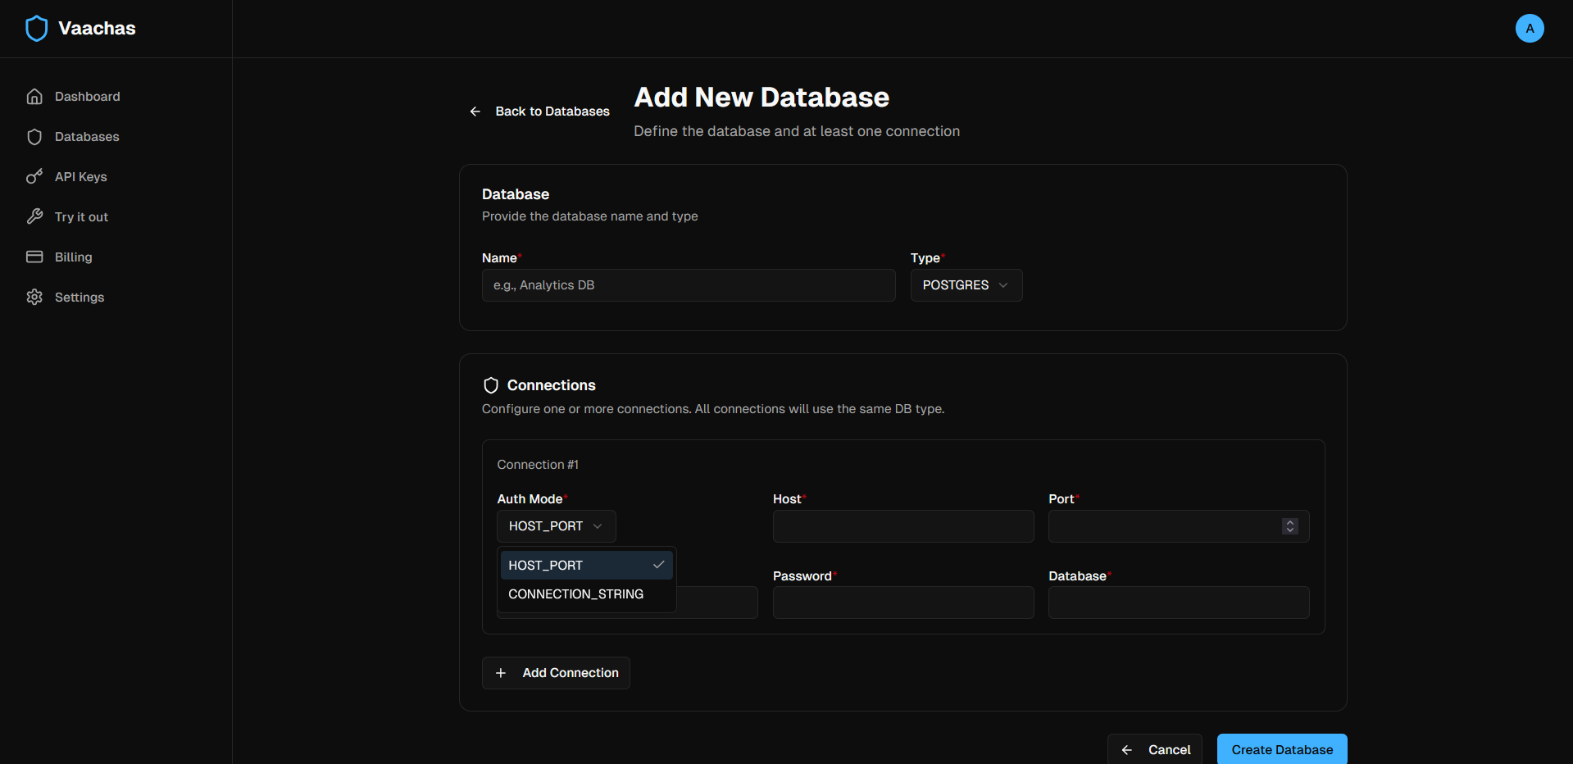Click the Dashboard home icon
This screenshot has height=764, width=1573.
click(34, 96)
